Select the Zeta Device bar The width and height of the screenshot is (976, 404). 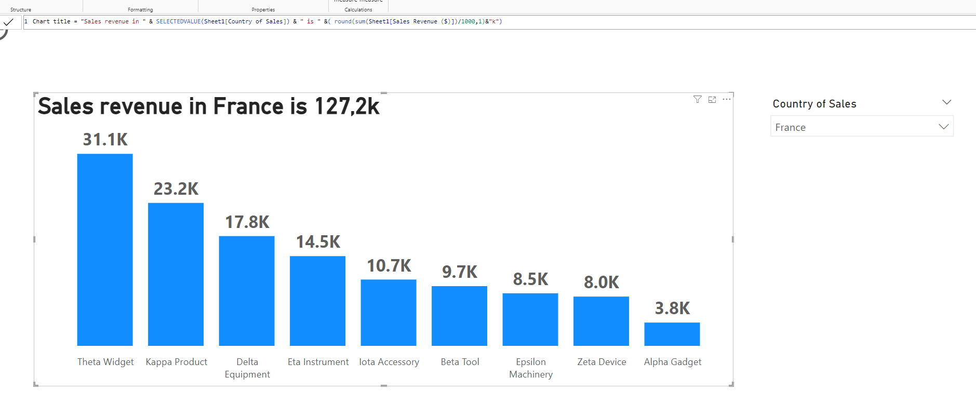(x=601, y=321)
